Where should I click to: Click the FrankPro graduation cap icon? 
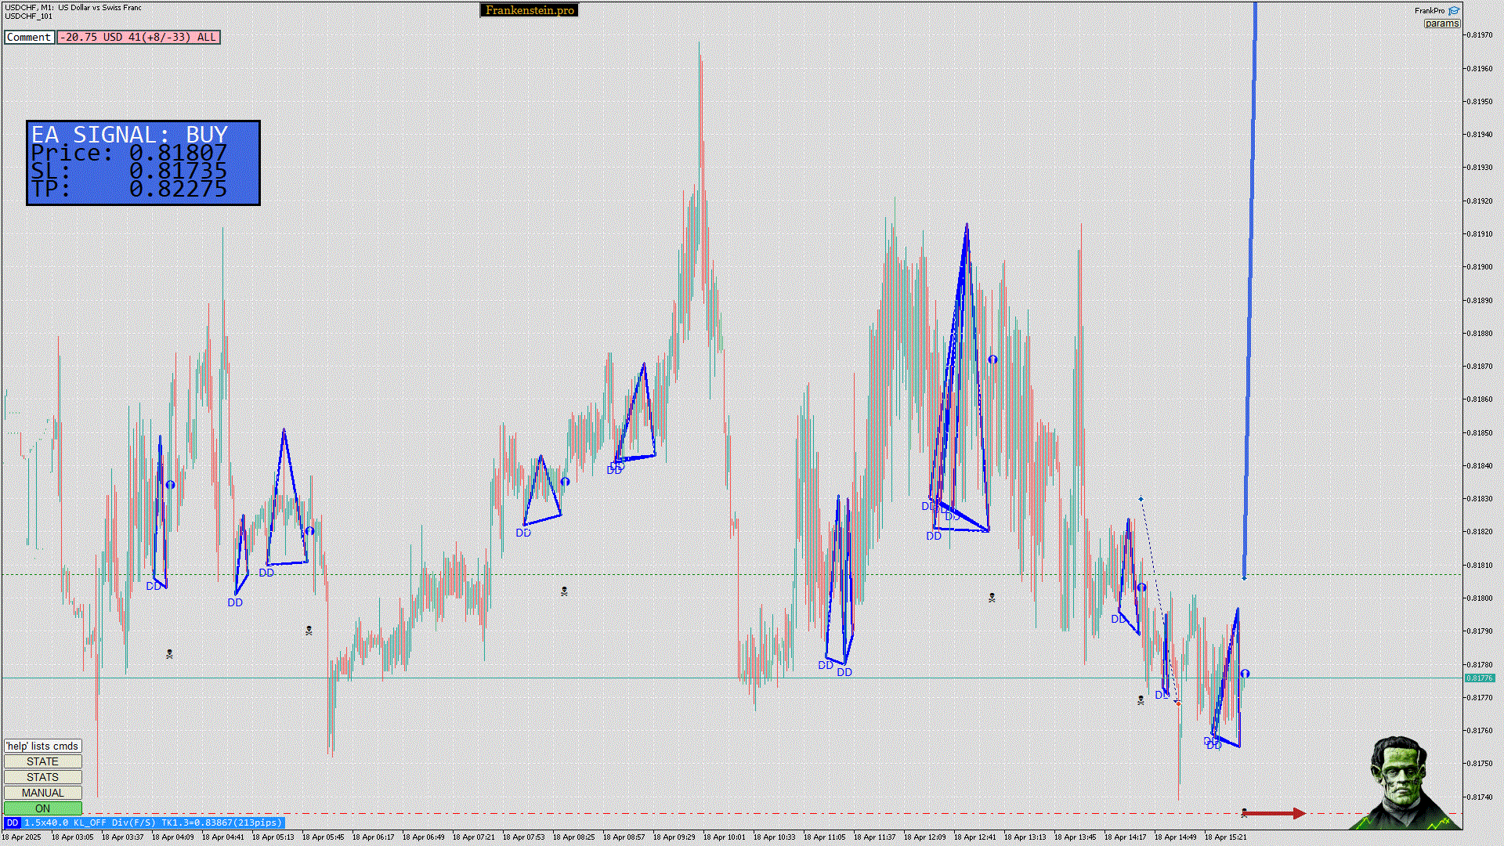[x=1454, y=11]
